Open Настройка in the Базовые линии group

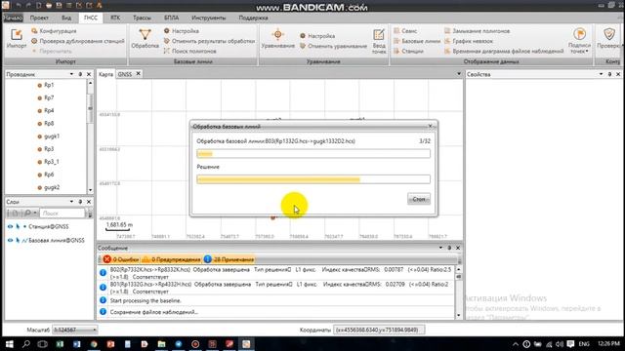182,31
